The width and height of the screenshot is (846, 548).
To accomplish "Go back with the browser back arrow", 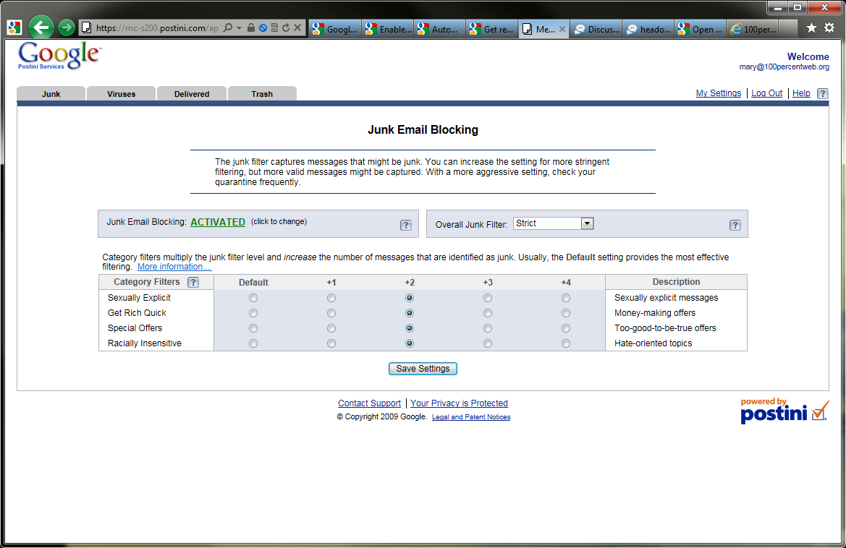I will [x=41, y=27].
